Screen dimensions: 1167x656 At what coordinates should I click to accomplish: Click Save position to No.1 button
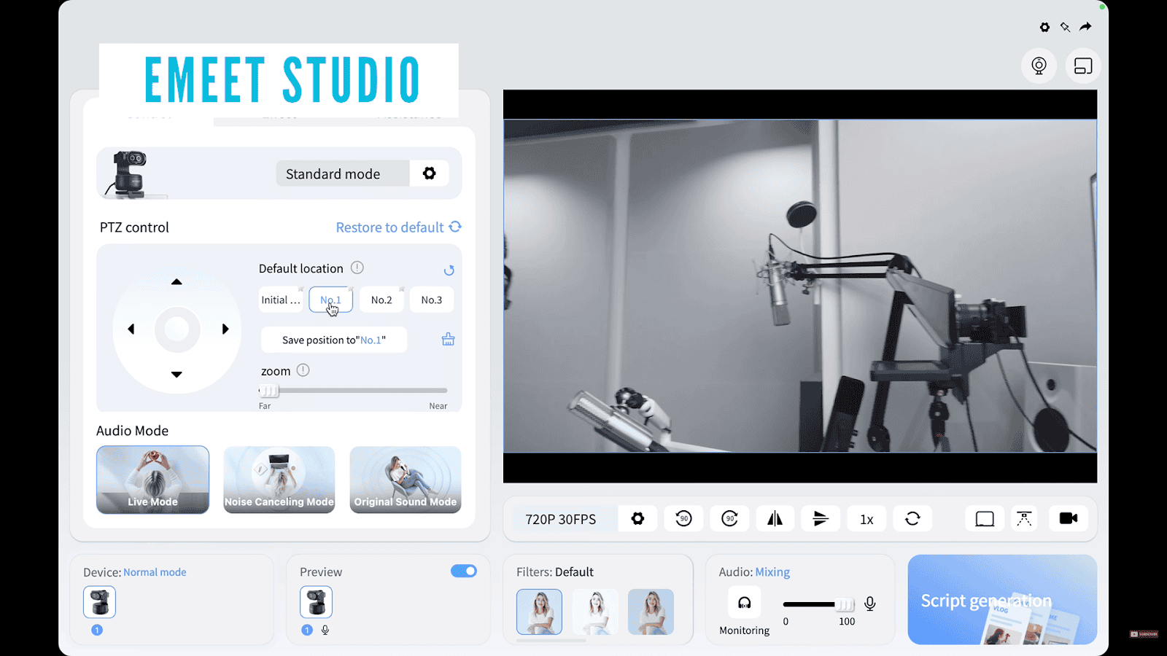(334, 340)
